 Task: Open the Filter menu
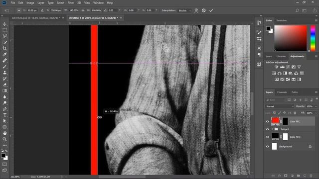tap(71, 3)
